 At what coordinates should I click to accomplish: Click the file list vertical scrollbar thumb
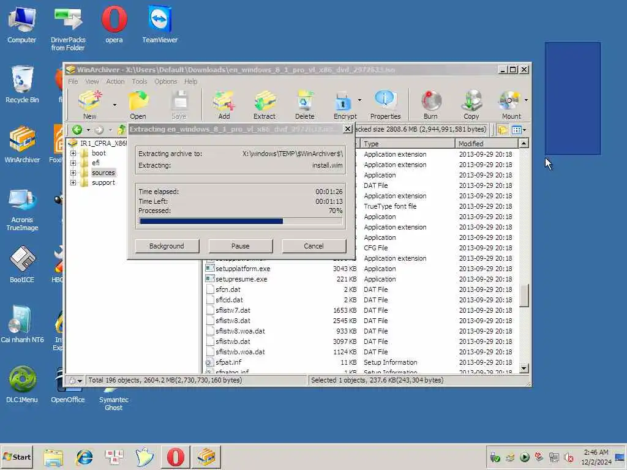524,295
